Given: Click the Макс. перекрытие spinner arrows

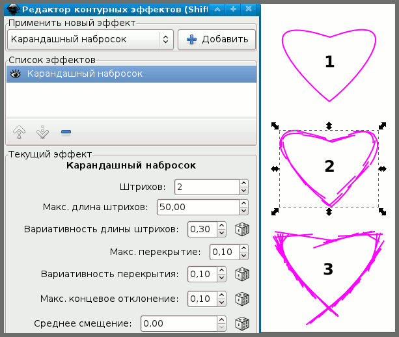Looking at the screenshot, I should click(243, 252).
